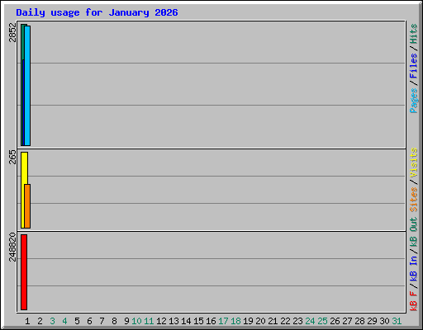Select the cyan Pages bar for day 1
423x330 pixels.
27,86
